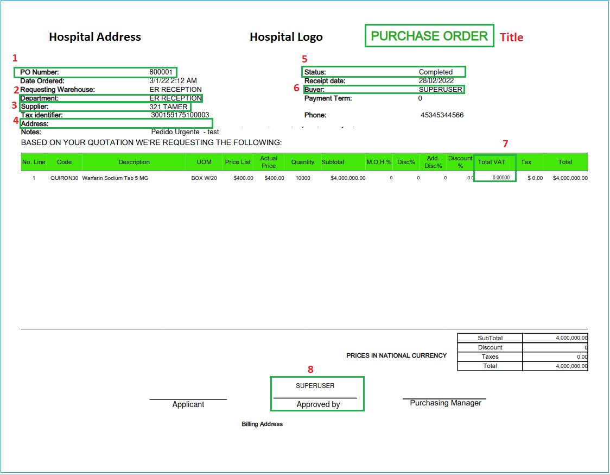Viewport: 610px width, 475px height.
Task: Select the Approved by signature box
Action: [x=317, y=393]
